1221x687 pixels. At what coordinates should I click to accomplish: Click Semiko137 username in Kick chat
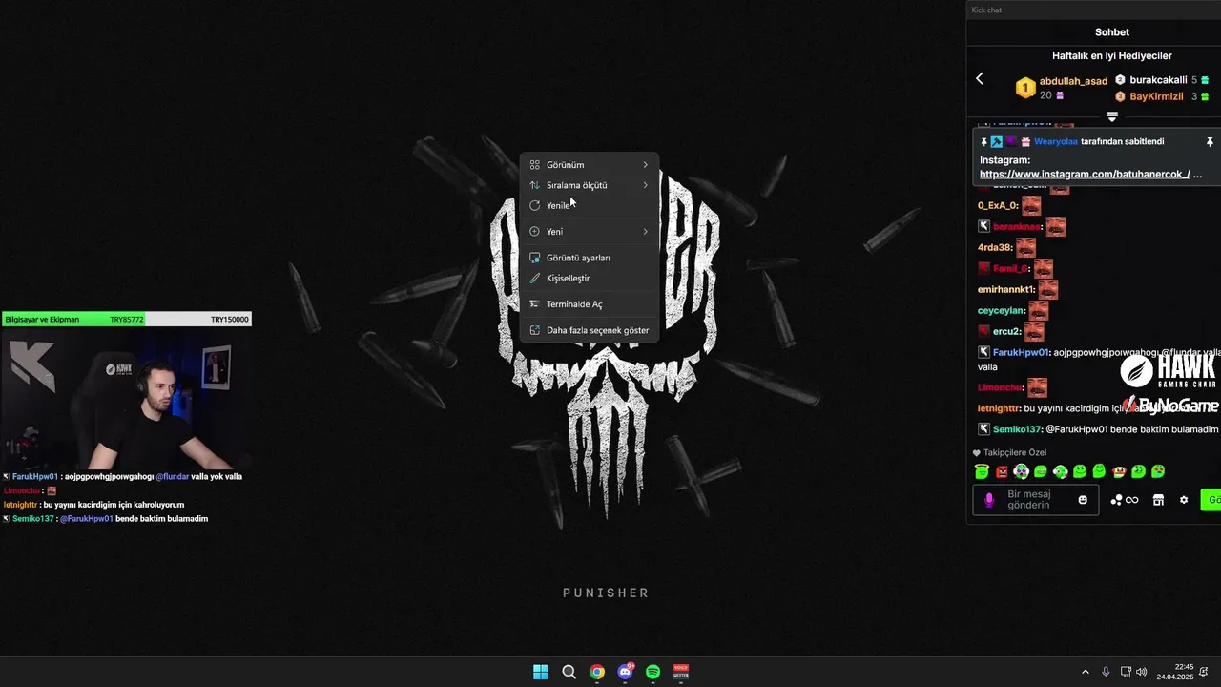tap(1017, 429)
